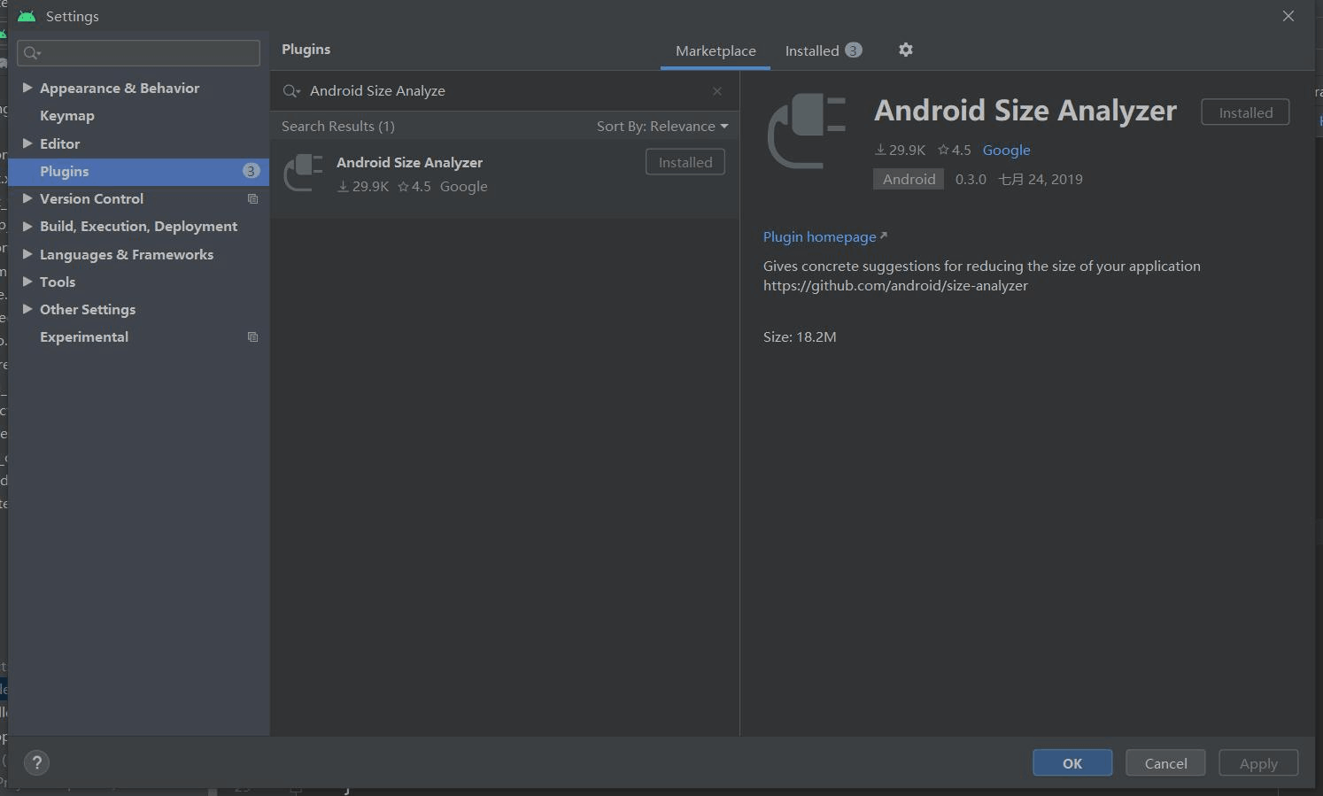This screenshot has height=796, width=1323.
Task: Switch to the Installed plugins tab
Action: pyautogui.click(x=823, y=50)
